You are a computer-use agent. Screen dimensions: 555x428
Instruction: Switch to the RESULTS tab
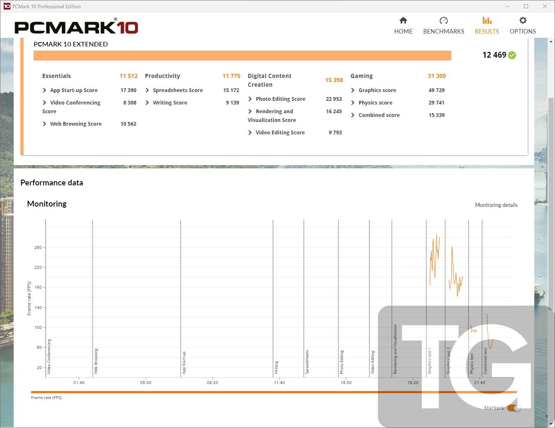pos(487,26)
